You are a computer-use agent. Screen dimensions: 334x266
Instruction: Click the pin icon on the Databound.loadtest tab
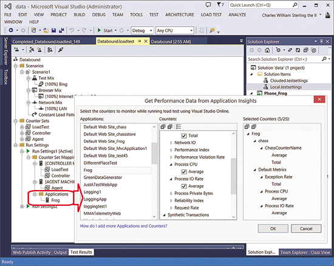pos(140,41)
